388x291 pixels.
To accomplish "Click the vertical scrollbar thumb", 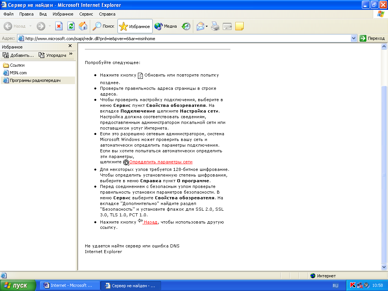I will point(384,175).
